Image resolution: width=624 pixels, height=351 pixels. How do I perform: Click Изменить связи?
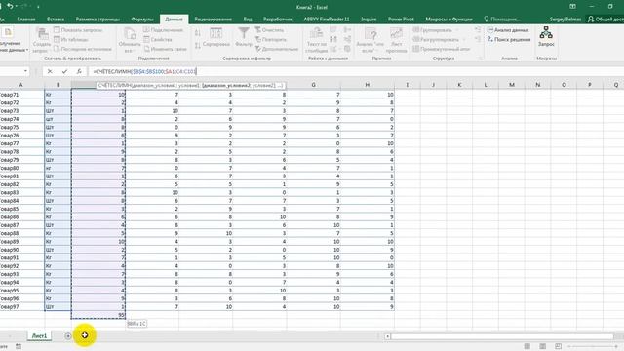coord(165,49)
